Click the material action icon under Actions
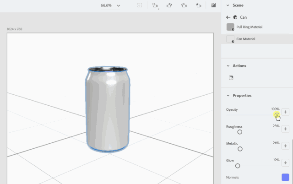The height and width of the screenshot is (184, 293). (231, 78)
